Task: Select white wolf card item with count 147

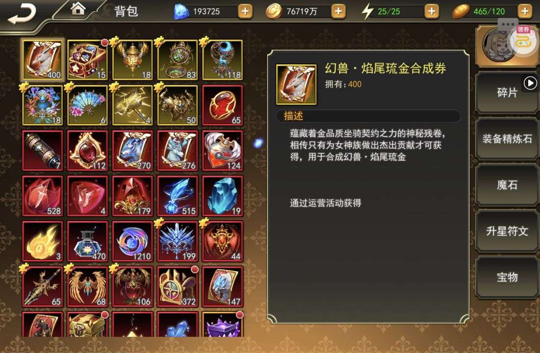Action: coord(222,286)
